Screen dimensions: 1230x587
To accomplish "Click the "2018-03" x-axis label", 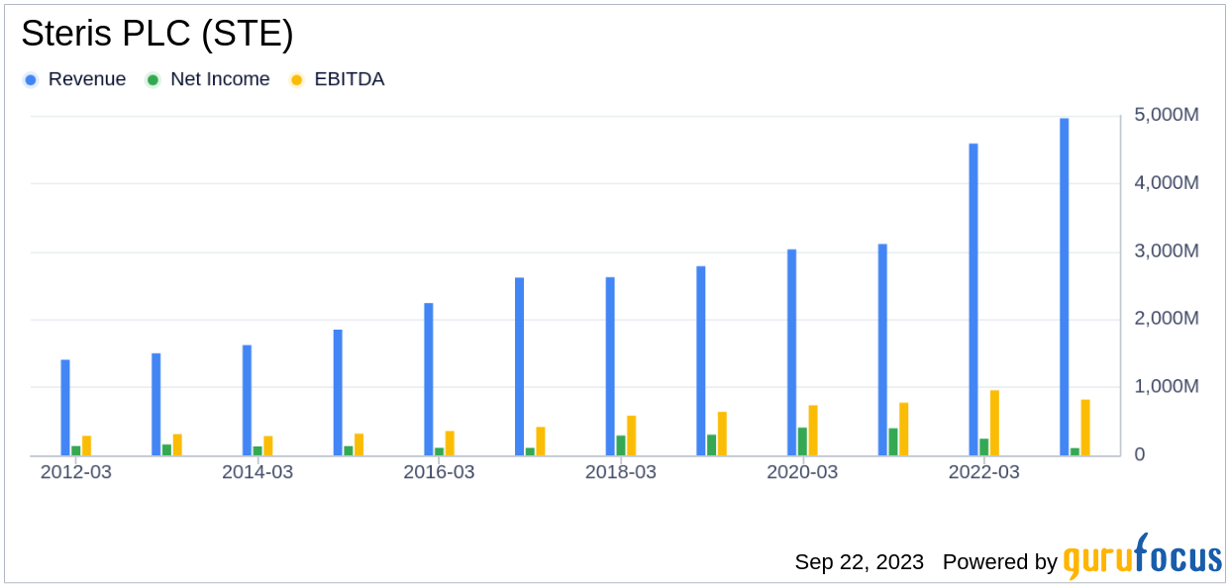I will 621,472.
